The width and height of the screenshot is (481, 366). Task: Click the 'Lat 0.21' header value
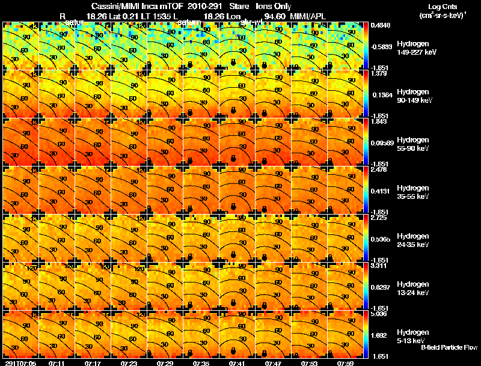pos(123,16)
